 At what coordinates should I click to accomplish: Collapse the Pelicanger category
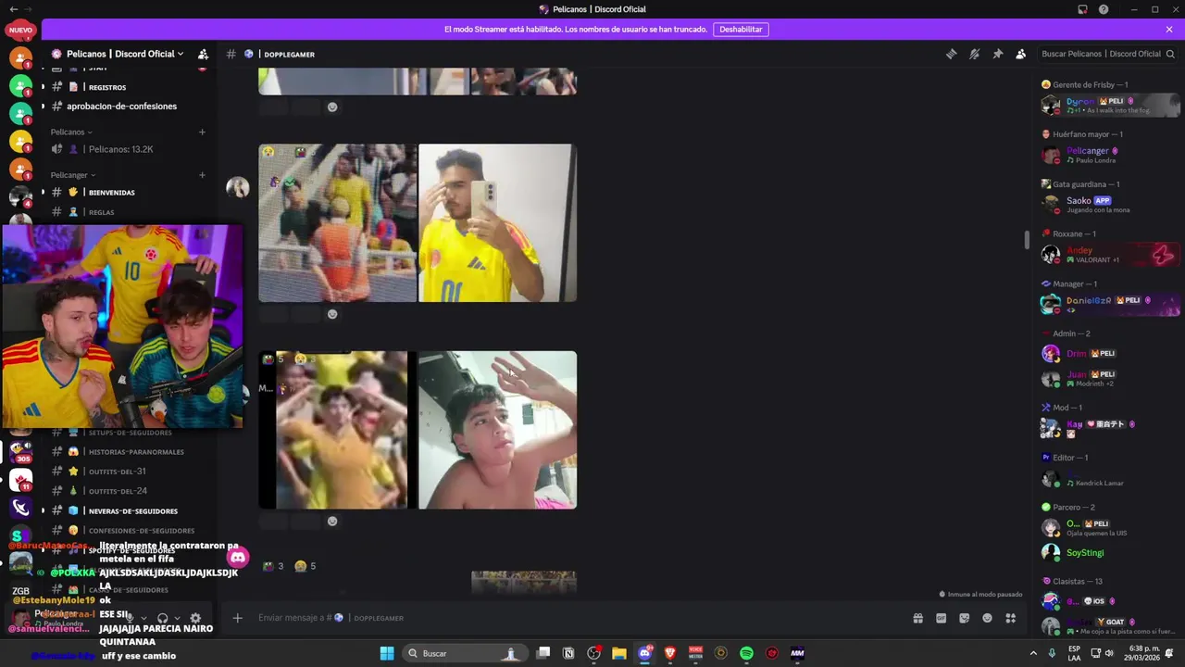click(x=73, y=174)
